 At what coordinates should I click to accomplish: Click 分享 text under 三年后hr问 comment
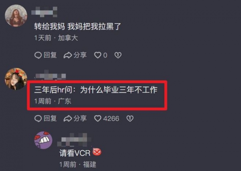click(x=80, y=118)
